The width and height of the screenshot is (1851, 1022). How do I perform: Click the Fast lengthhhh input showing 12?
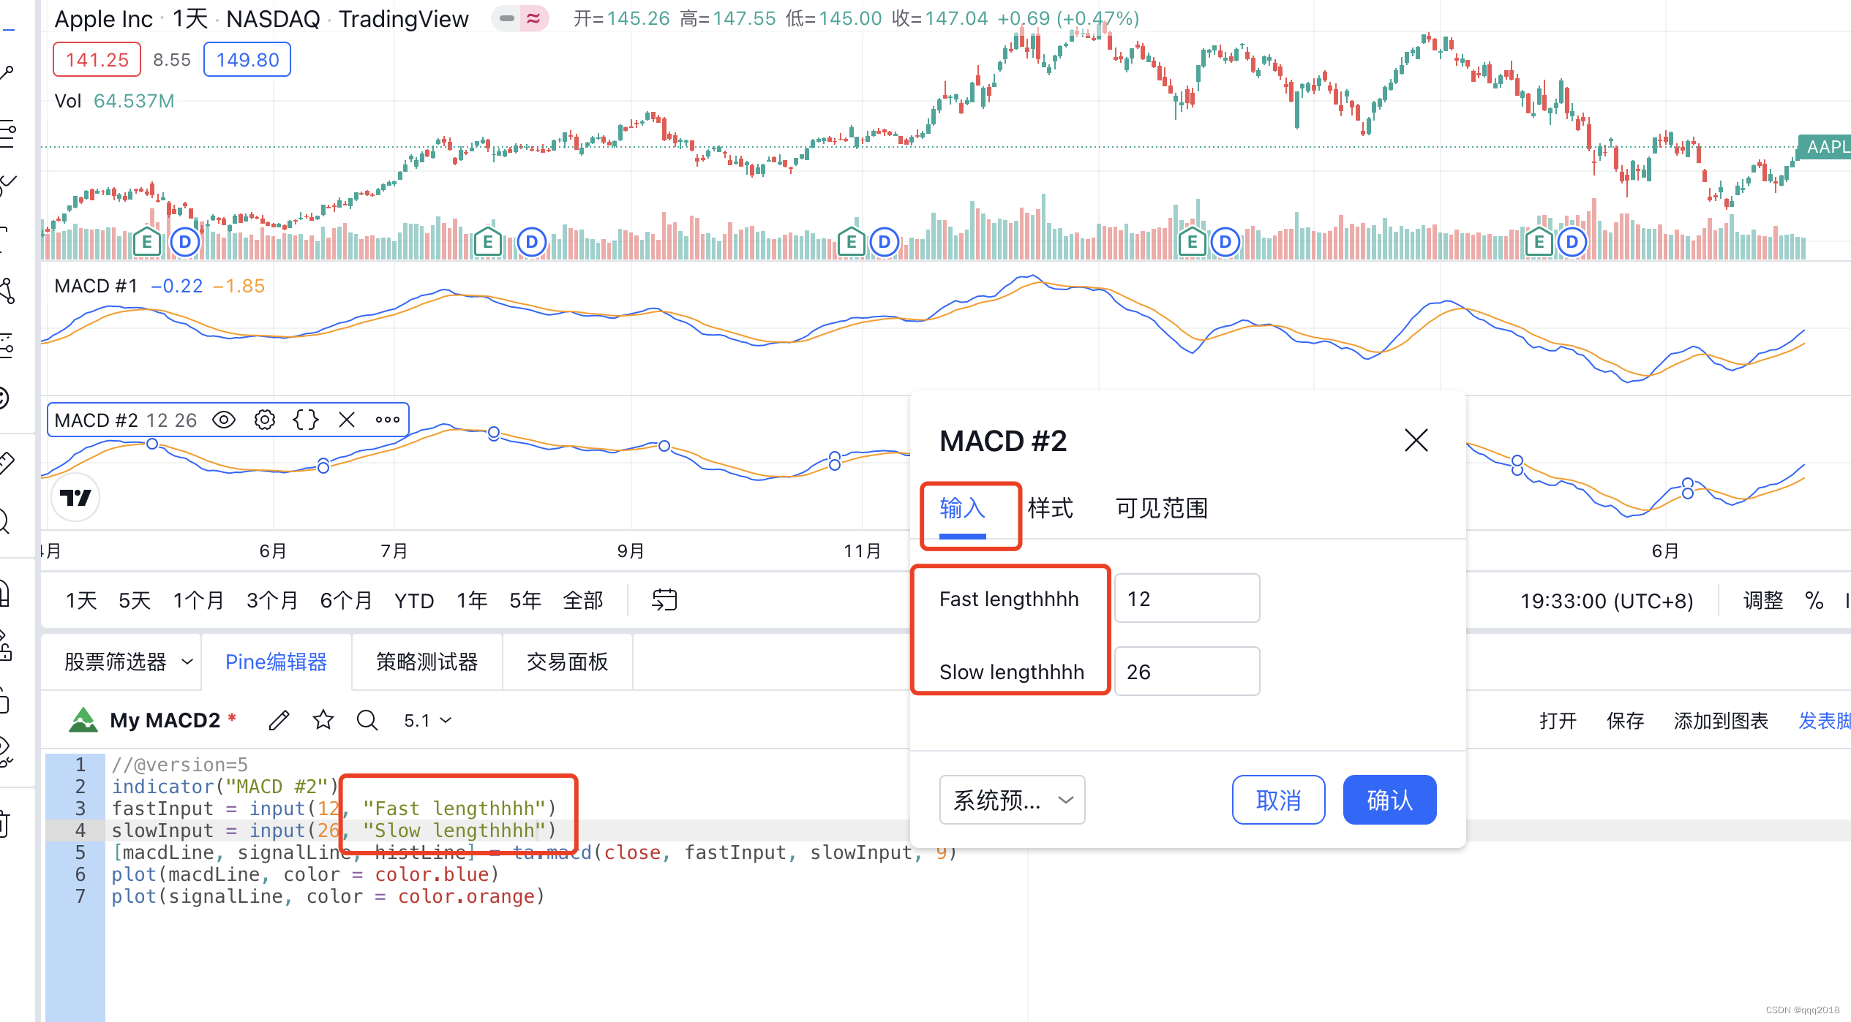coord(1187,598)
